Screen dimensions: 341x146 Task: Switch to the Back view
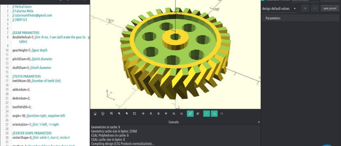click(x=181, y=113)
